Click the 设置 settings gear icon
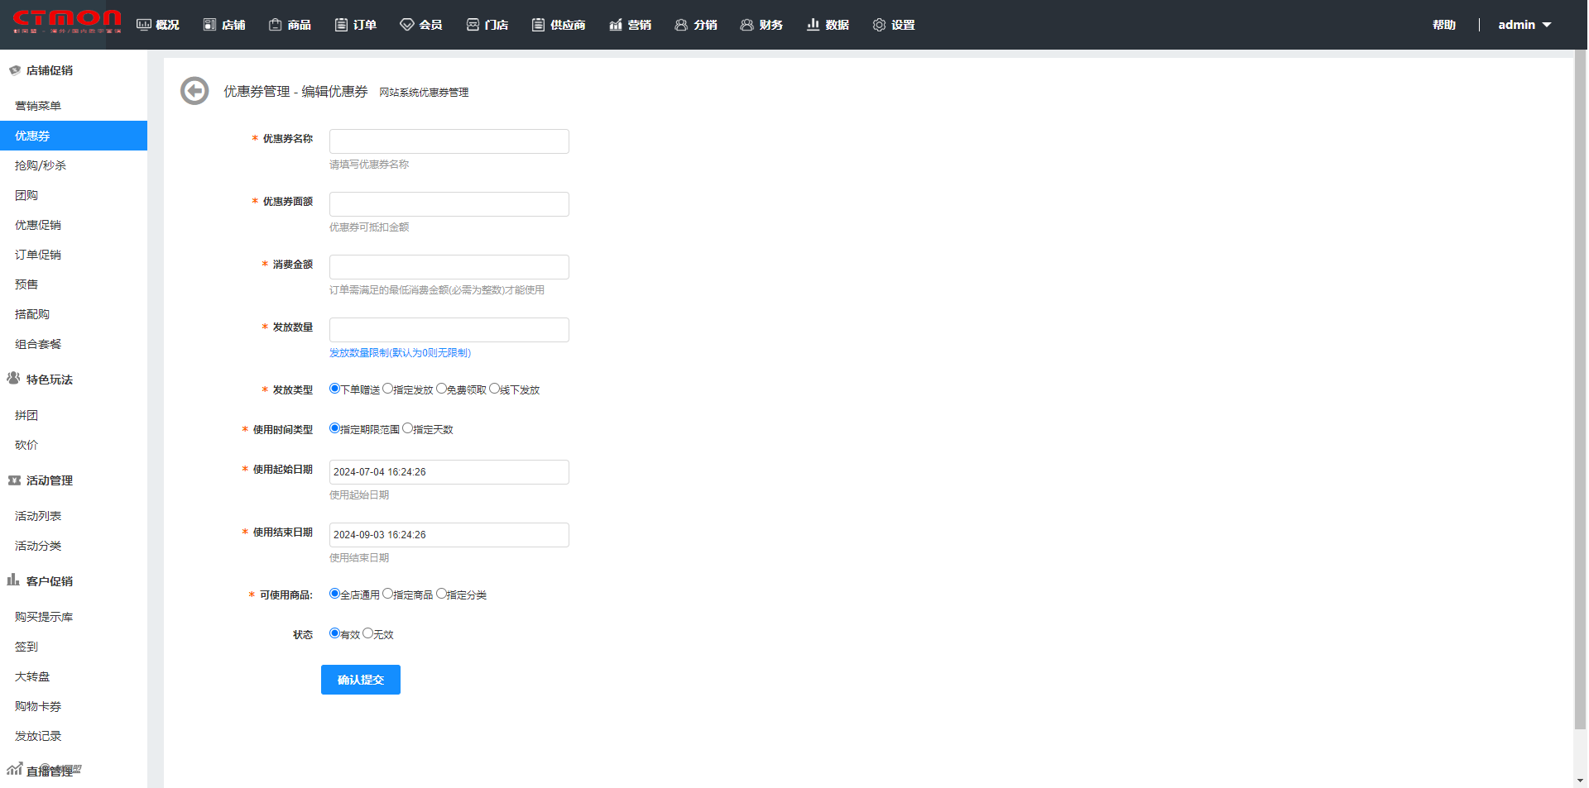Screen dimensions: 1589x788 [x=879, y=25]
